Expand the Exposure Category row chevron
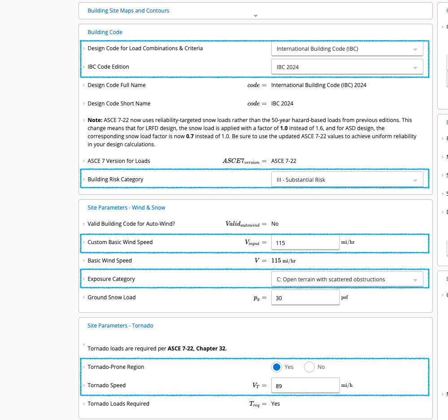The image size is (448, 420). tap(84, 279)
